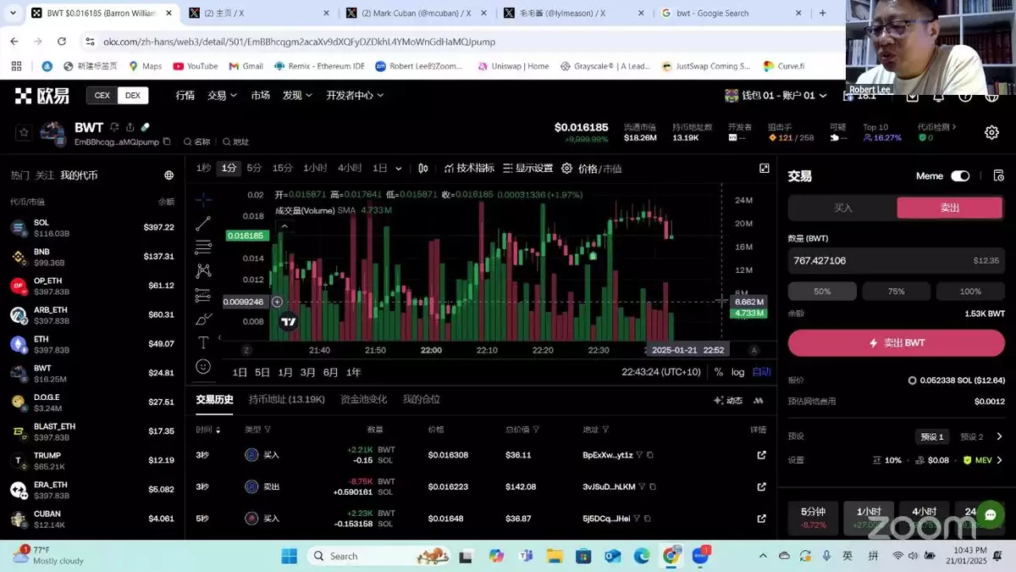
Task: Expand chart to fullscreen
Action: (x=765, y=169)
